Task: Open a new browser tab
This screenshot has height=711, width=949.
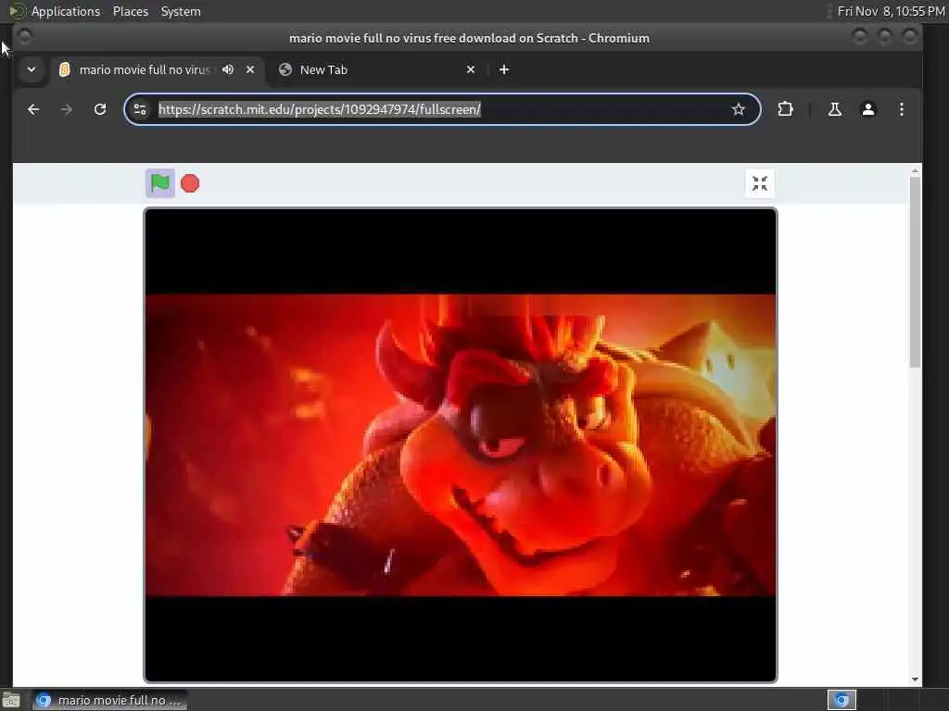Action: 503,69
